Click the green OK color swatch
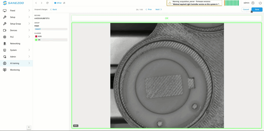The width and height of the screenshot is (264, 131). (x=36, y=40)
